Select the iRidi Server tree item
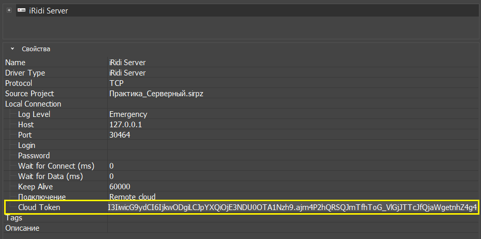This screenshot has width=481, height=239. point(48,11)
